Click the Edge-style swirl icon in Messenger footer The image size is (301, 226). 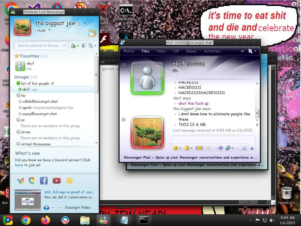click(x=32, y=181)
